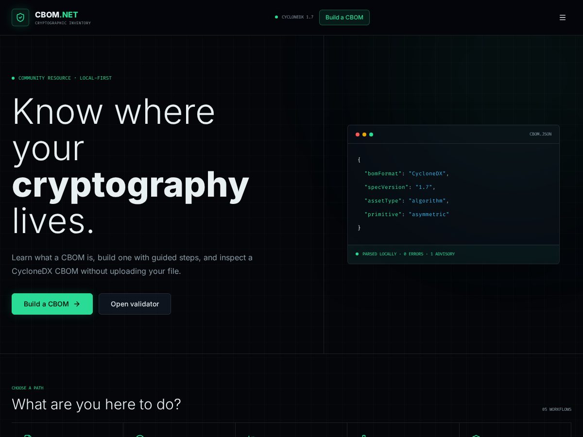Click the CBOM.JSON file name label
The image size is (583, 437).
pos(540,134)
